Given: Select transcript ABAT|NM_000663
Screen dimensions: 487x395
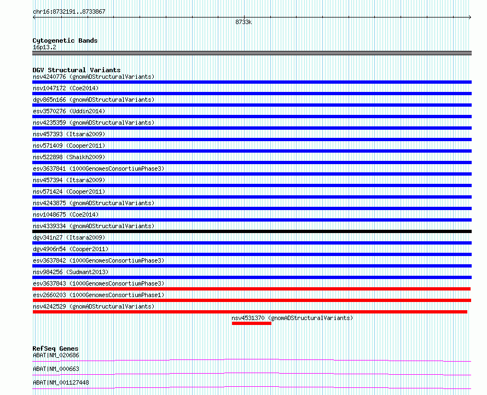Looking at the screenshot, I should coord(56,369).
